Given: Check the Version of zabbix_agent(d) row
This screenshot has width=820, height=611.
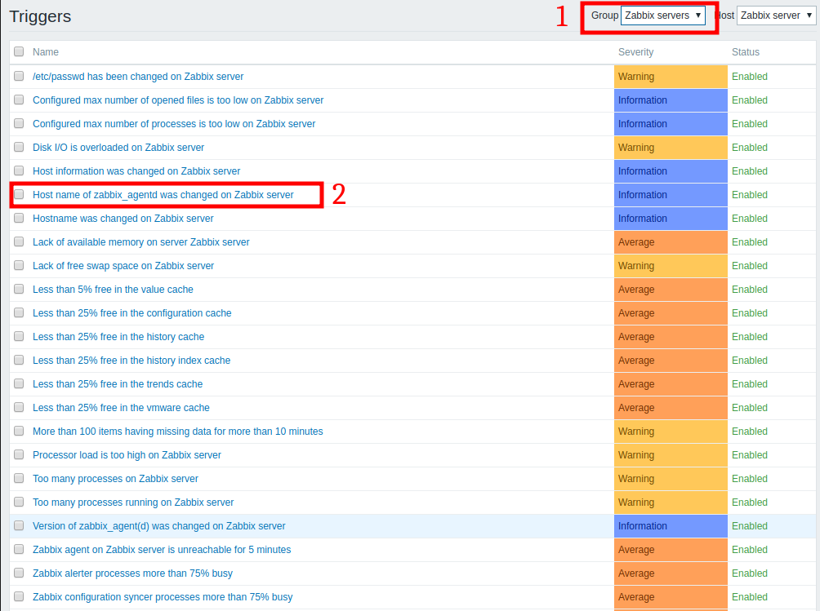Looking at the screenshot, I should click(19, 526).
